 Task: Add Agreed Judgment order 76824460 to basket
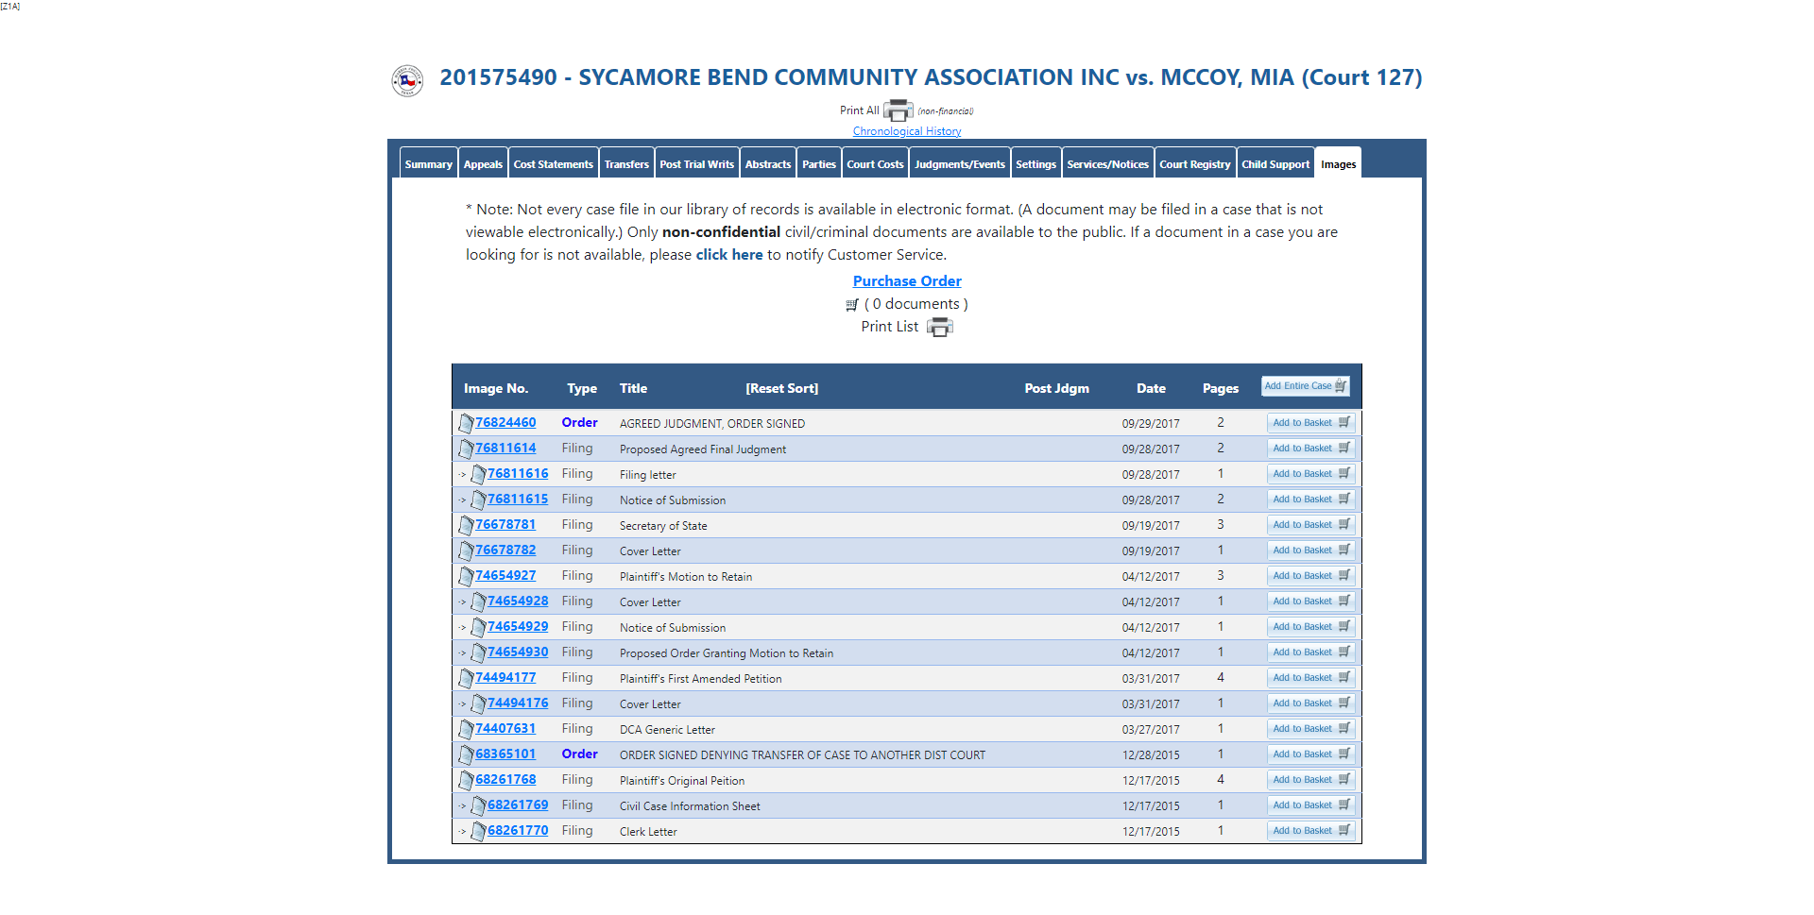tap(1311, 423)
